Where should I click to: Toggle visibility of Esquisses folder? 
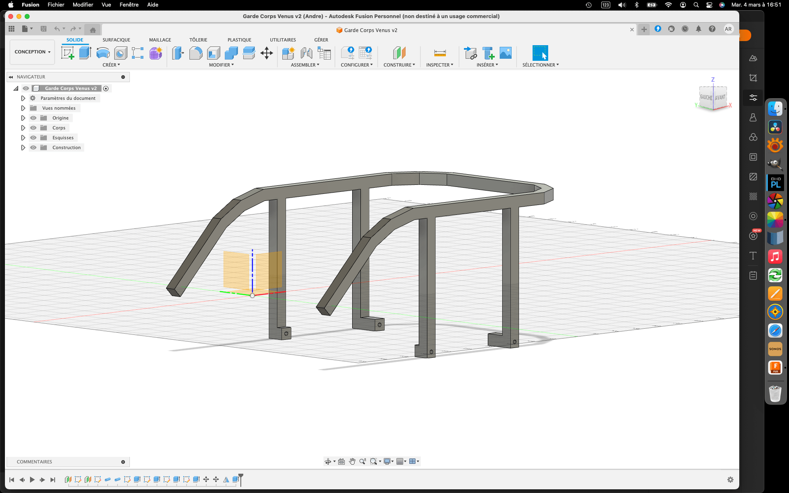pos(33,138)
